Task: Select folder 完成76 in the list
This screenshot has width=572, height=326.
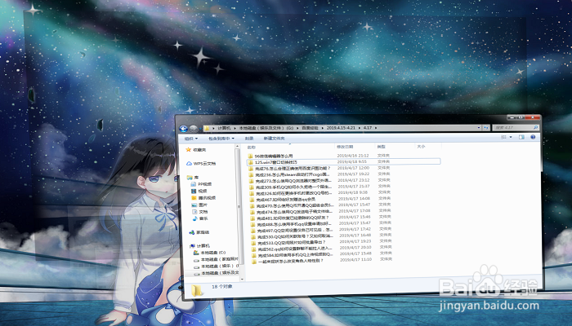Action: coord(290,169)
